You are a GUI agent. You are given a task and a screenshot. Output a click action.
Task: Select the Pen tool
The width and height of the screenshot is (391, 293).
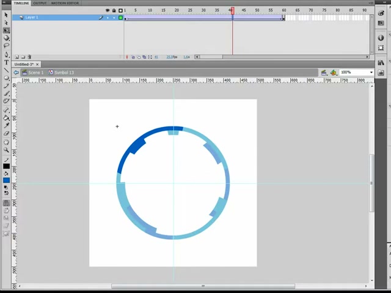(6, 54)
